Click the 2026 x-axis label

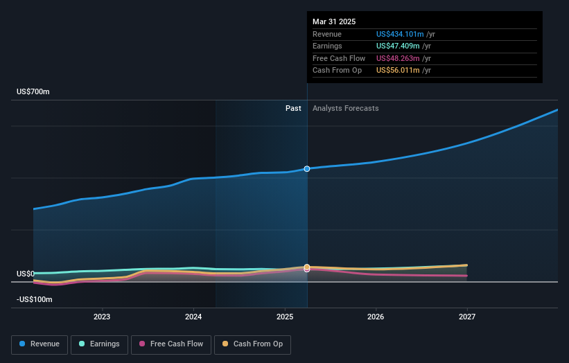(x=376, y=317)
